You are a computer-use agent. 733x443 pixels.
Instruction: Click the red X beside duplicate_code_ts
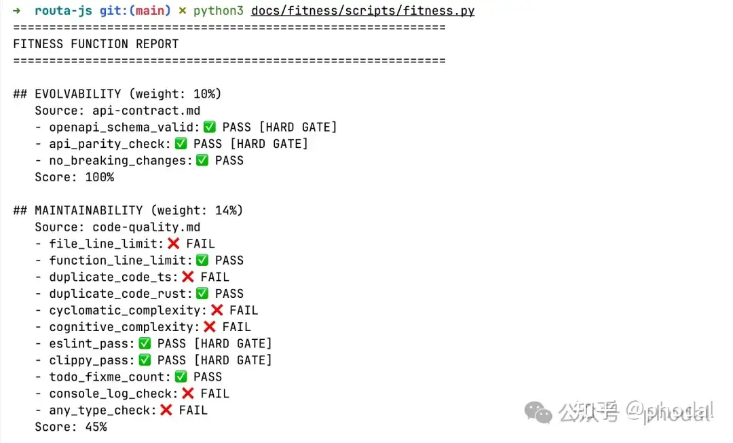click(x=188, y=277)
